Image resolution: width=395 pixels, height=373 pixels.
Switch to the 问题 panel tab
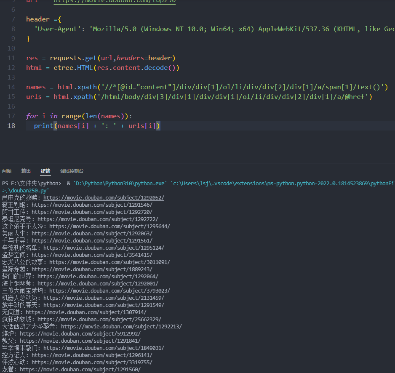(x=7, y=171)
